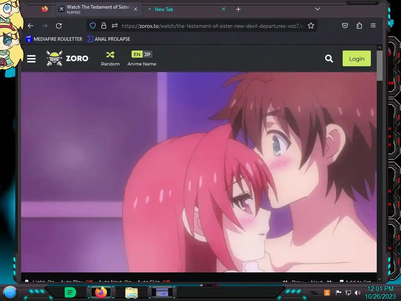401x301 pixels.
Task: Click the video player area
Action: tap(199, 172)
